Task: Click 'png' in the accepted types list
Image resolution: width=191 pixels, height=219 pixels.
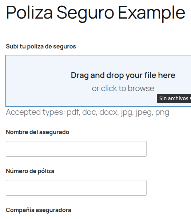Action: pyautogui.click(x=162, y=113)
